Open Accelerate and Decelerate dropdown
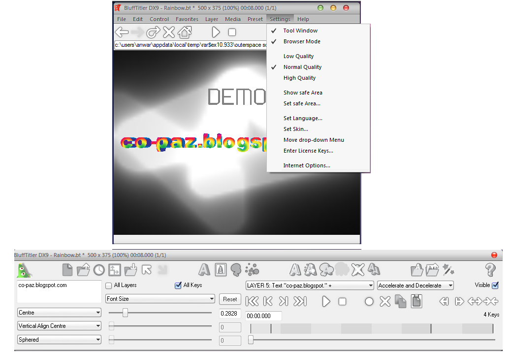510x352 pixels. click(x=415, y=286)
